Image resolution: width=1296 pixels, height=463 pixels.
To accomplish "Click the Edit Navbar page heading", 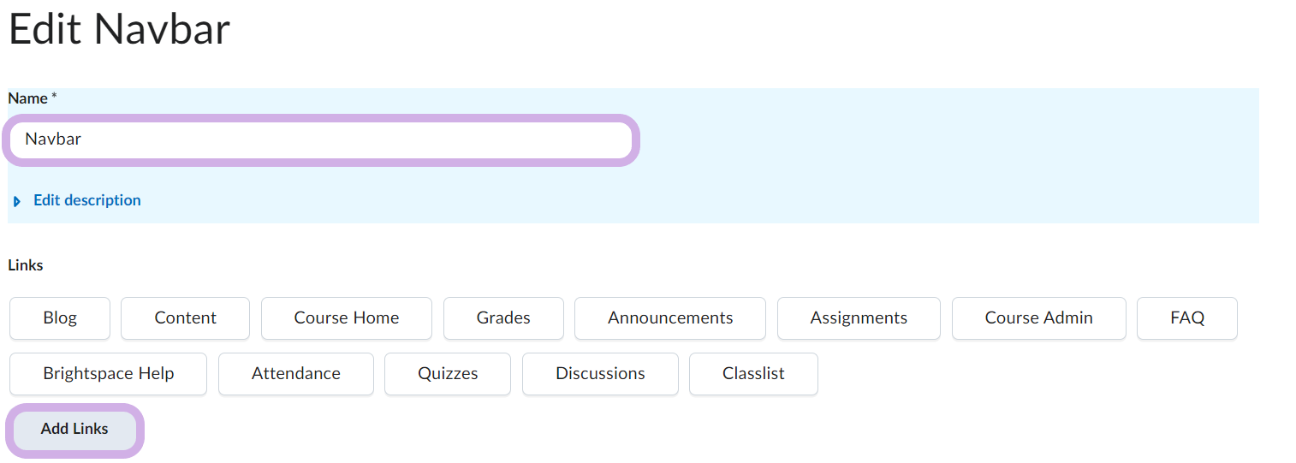I will 119,30.
